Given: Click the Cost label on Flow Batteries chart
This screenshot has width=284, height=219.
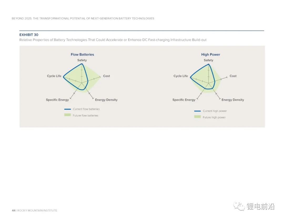Looking at the screenshot, I should coord(106,76).
